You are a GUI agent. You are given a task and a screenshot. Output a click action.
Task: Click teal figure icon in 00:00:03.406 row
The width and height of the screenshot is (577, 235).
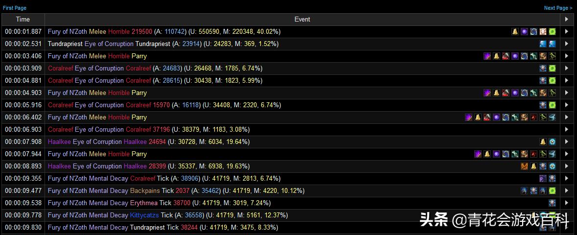click(533, 56)
